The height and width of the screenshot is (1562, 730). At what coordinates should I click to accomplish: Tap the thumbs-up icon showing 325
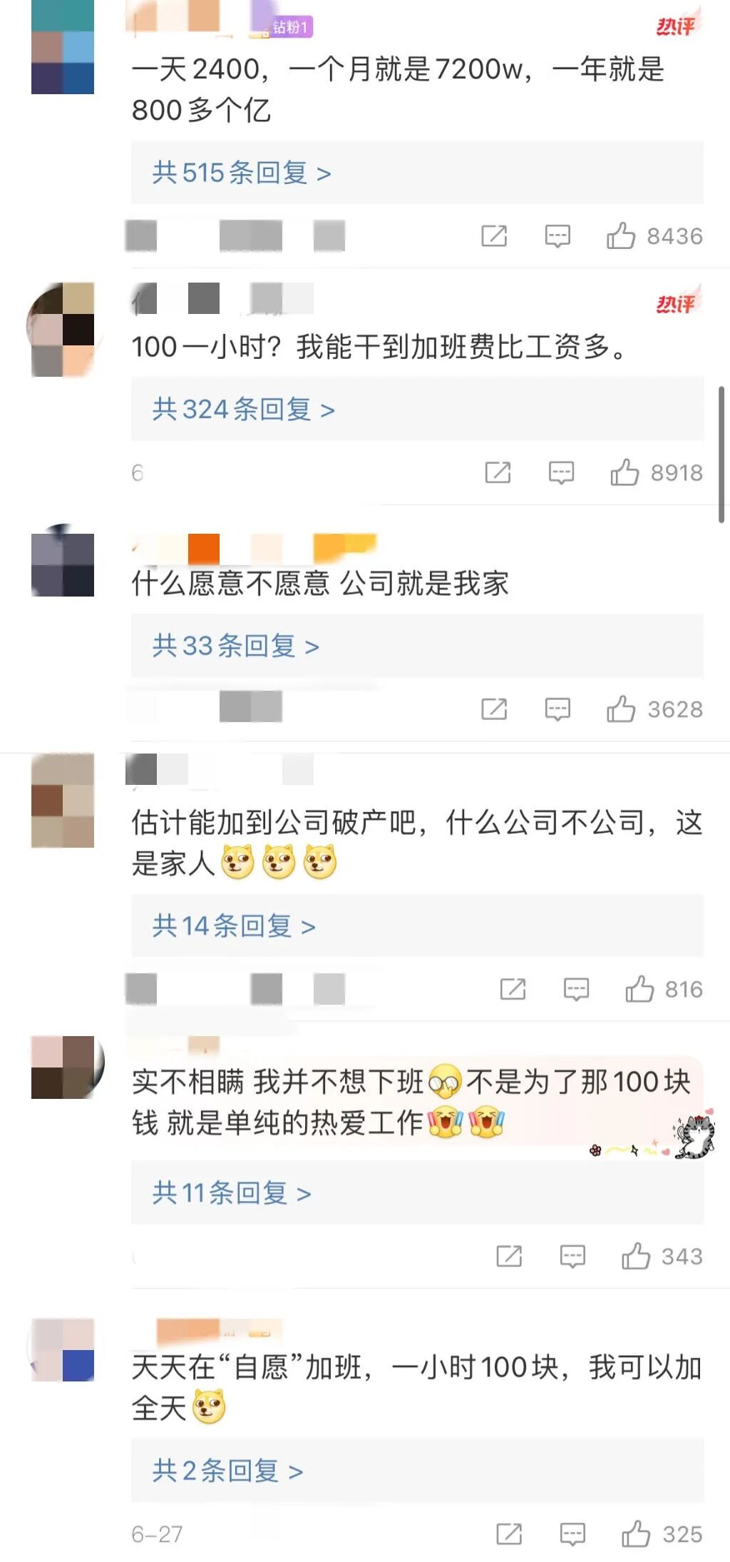pyautogui.click(x=636, y=1534)
